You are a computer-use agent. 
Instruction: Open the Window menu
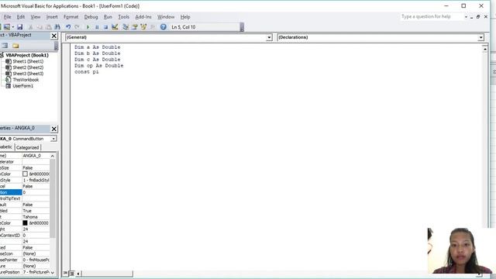[166, 17]
